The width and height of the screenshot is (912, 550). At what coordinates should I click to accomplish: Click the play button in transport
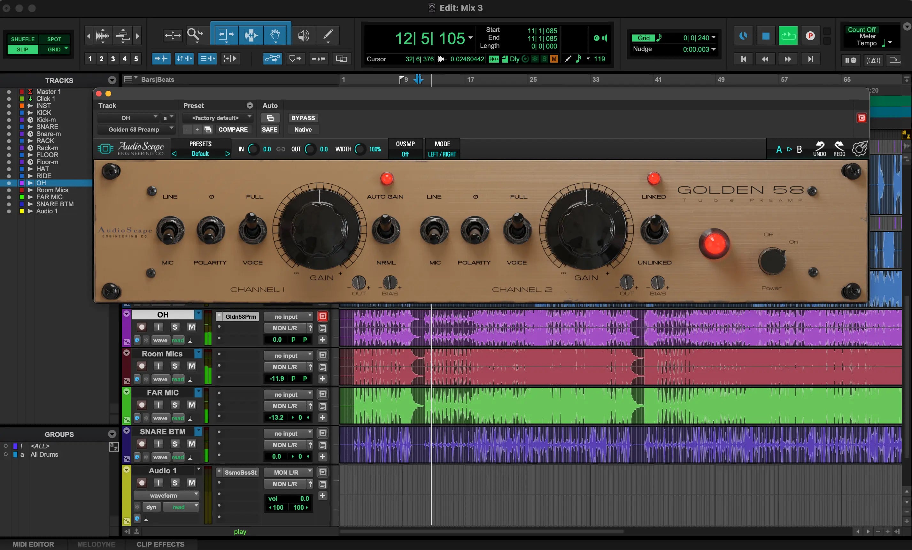point(788,36)
